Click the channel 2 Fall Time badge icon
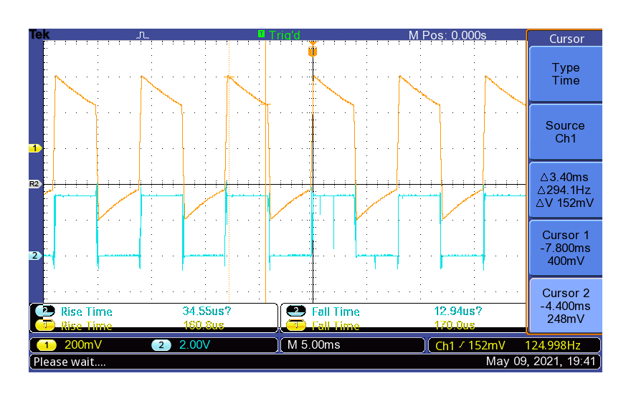Image resolution: width=631 pixels, height=401 pixels. click(295, 311)
